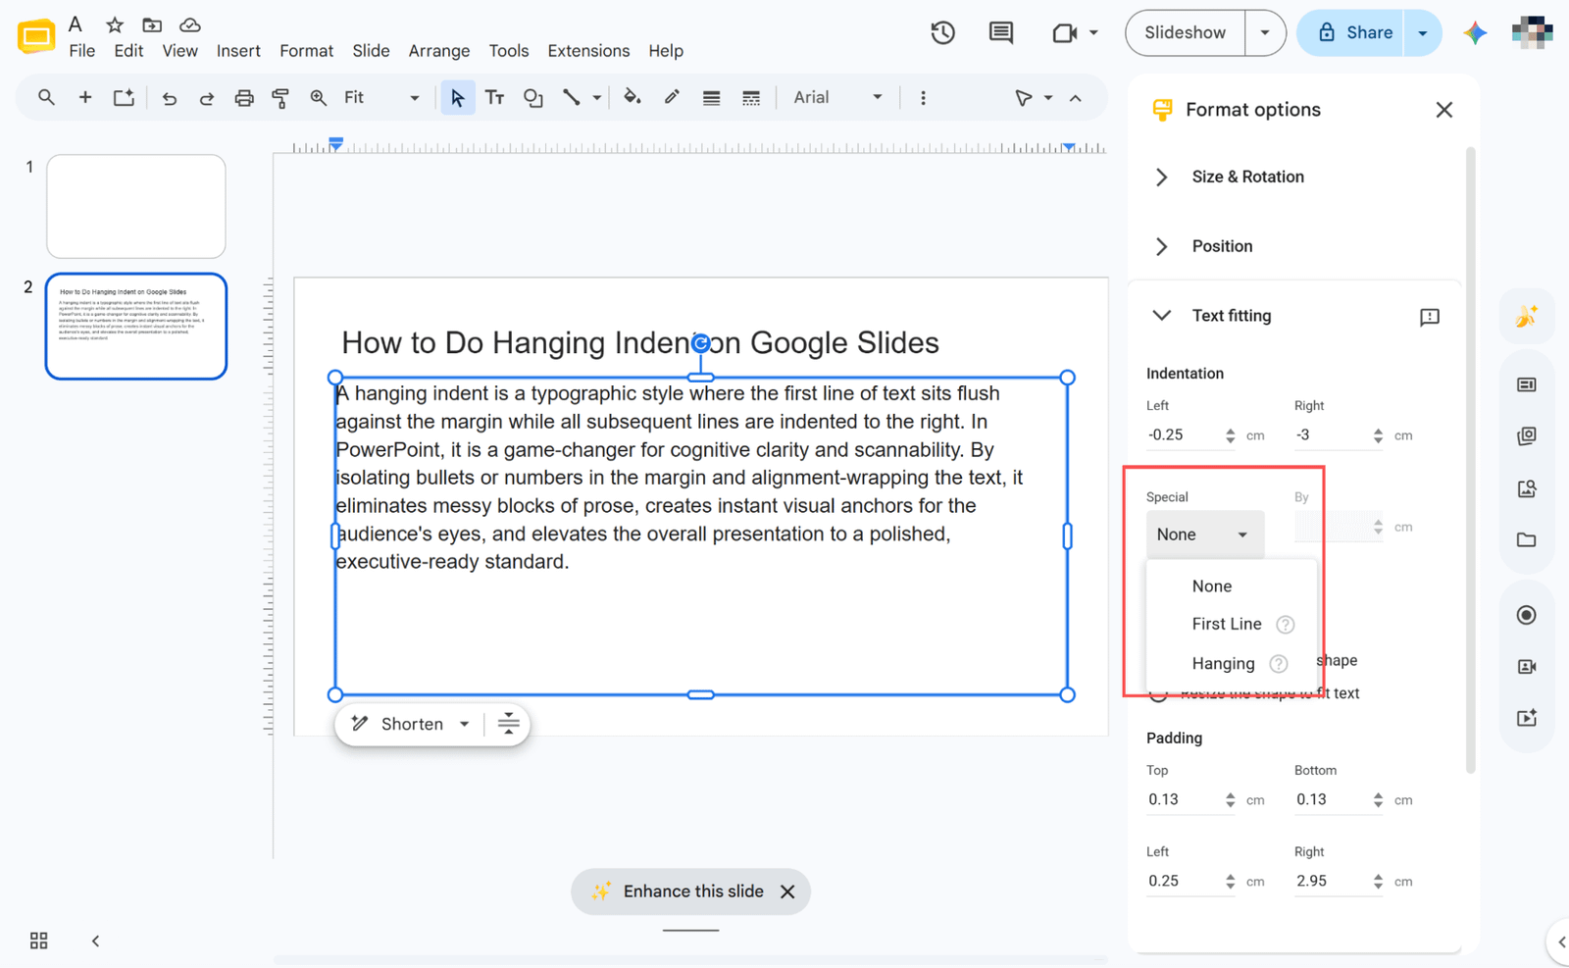Choose First Line from the Special list

(1226, 624)
